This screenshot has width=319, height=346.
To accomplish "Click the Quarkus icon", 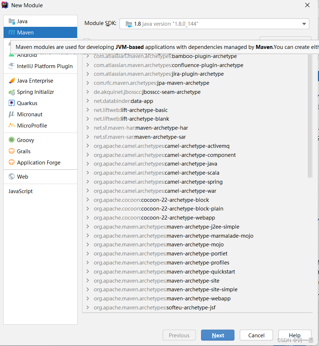I will point(12,103).
